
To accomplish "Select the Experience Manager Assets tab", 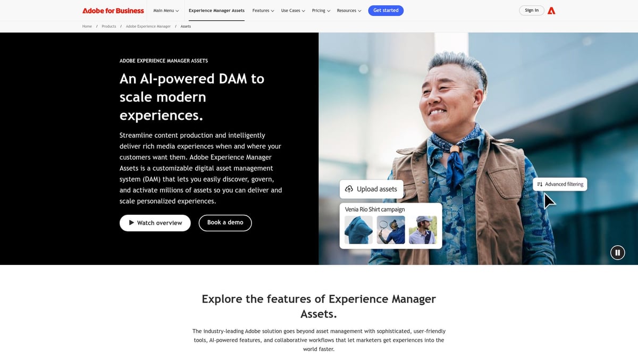I will (216, 11).
